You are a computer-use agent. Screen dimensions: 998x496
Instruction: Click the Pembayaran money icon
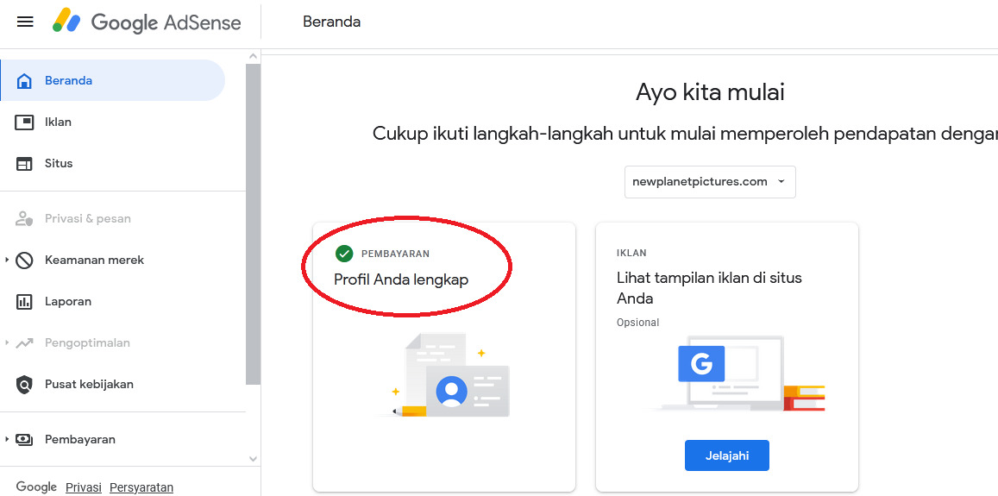24,439
